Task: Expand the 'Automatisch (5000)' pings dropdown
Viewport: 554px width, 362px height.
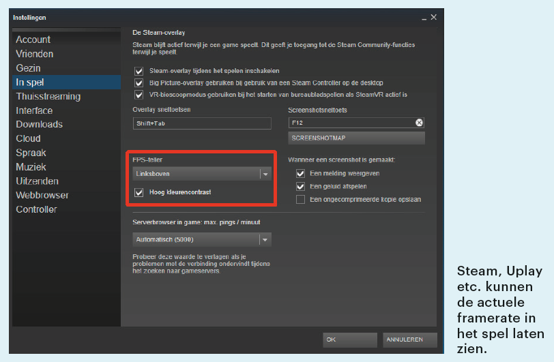Action: pyautogui.click(x=202, y=239)
